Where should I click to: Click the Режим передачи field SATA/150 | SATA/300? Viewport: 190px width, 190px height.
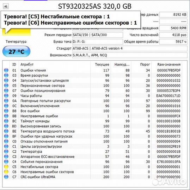click(x=98, y=35)
